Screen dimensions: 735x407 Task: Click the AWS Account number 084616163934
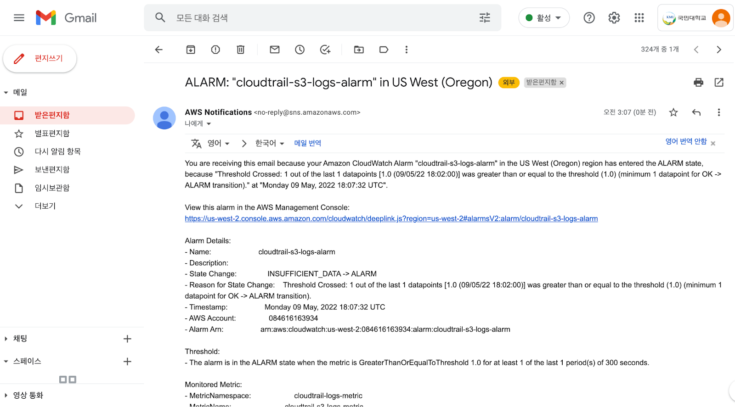tap(293, 318)
